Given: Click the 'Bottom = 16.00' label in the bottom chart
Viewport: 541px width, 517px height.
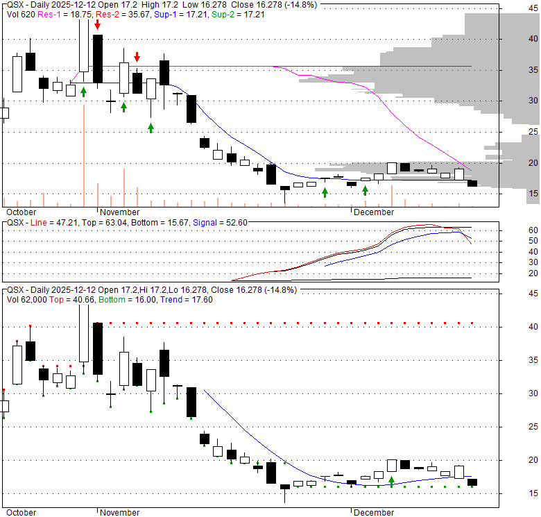Looking at the screenshot, I should coord(128,300).
